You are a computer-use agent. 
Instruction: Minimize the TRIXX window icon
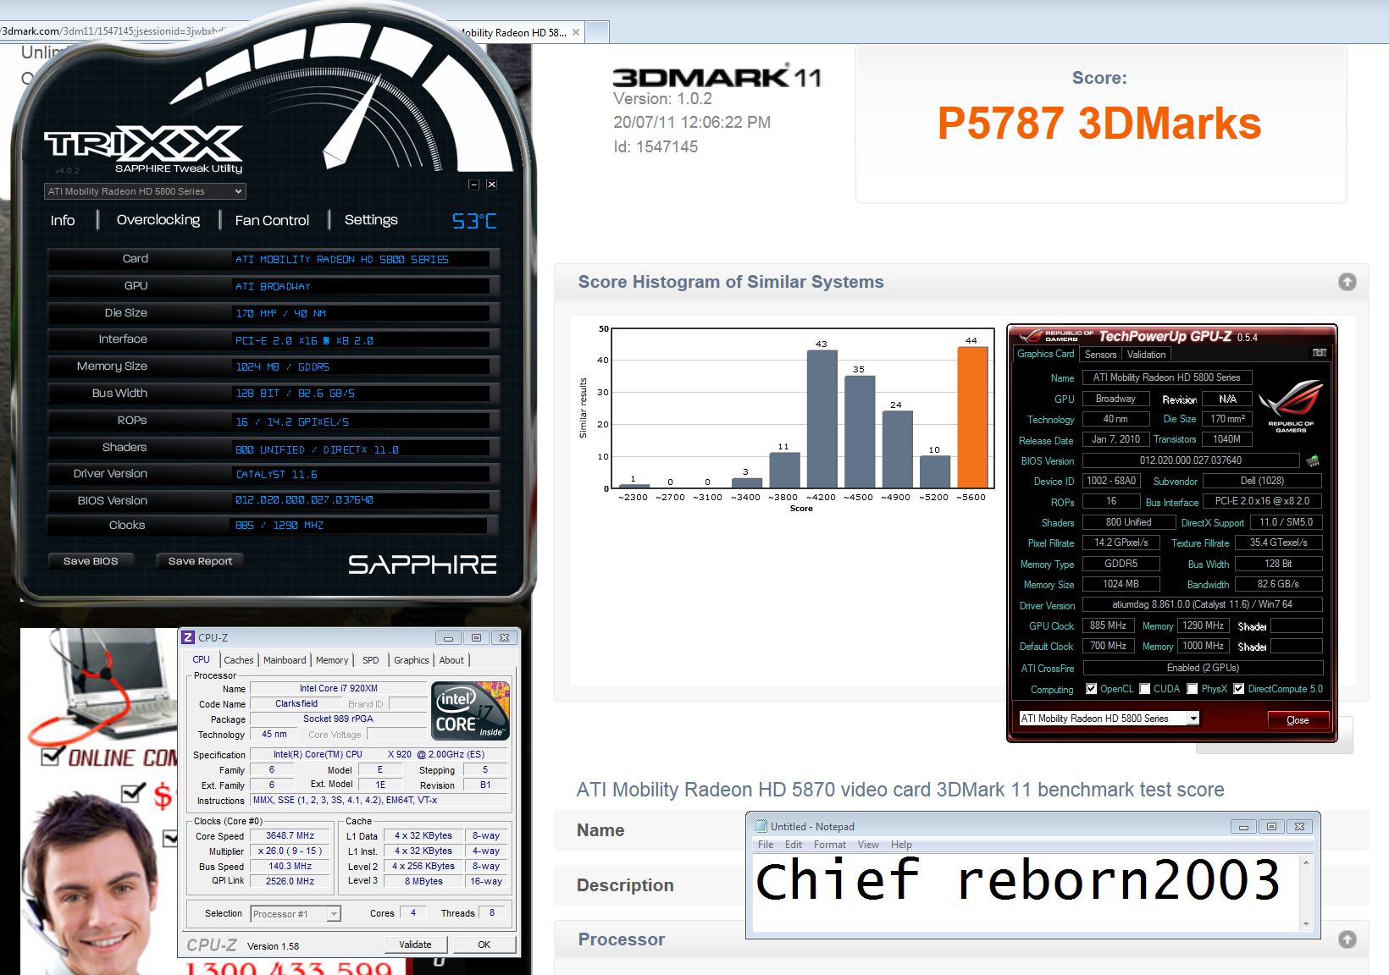[x=473, y=185]
